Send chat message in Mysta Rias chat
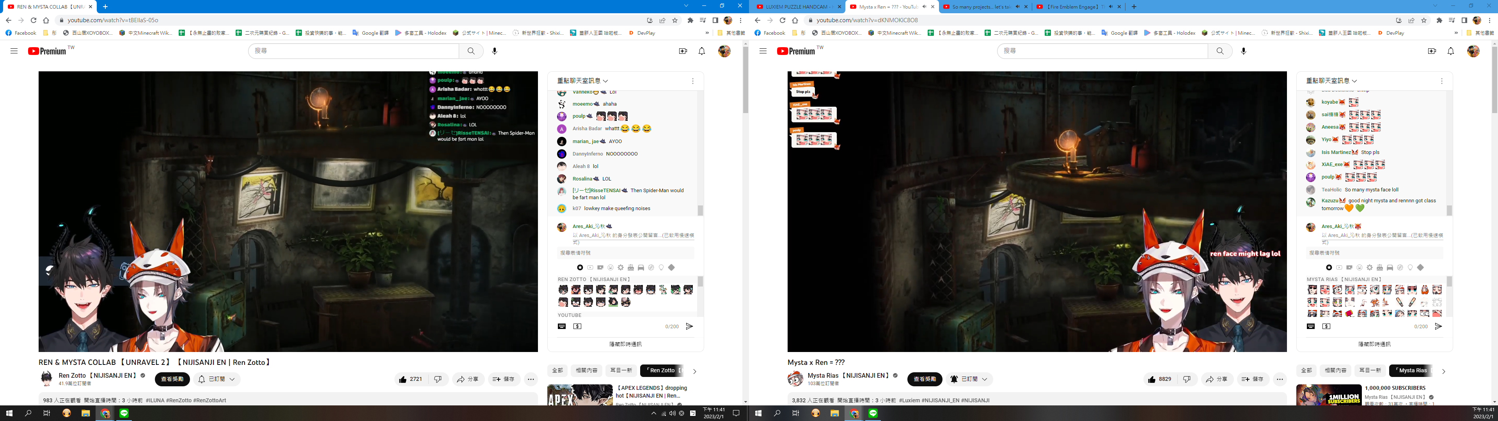Screen dimensions: 1498x421 click(x=1438, y=326)
